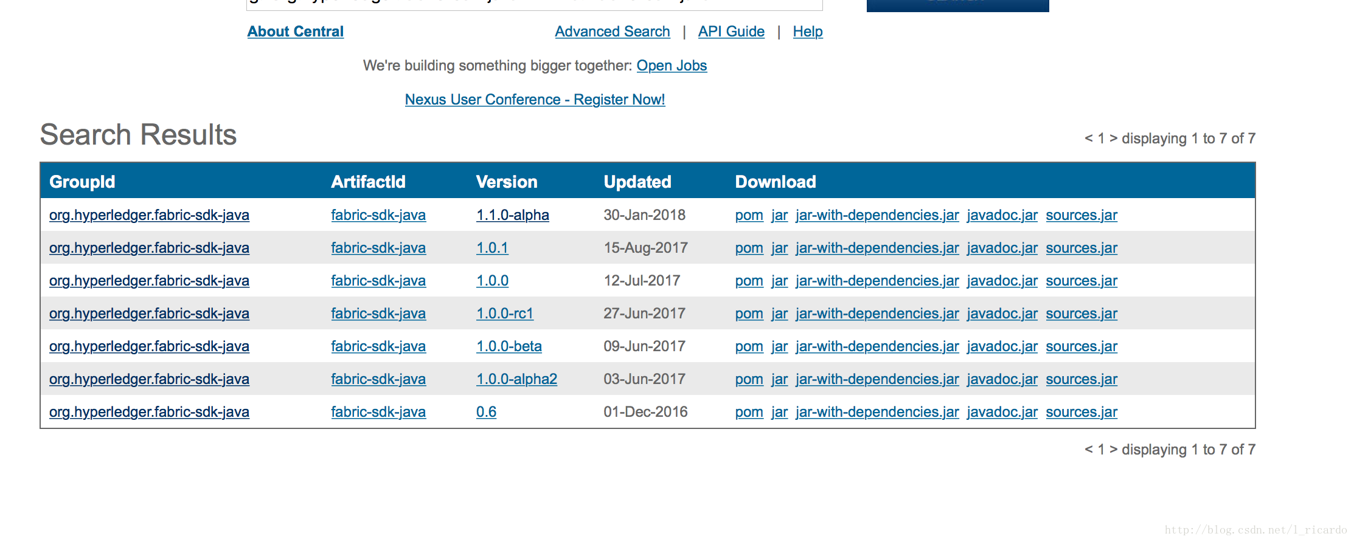Viewport: 1354px width, 542px height.
Task: Open fabric-sdk-java artifact in the 1.0.0-alpha2 row
Action: click(378, 379)
